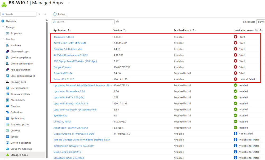Open Byteben Lab application link
This screenshot has height=160, width=265.
pyautogui.click(x=60, y=116)
